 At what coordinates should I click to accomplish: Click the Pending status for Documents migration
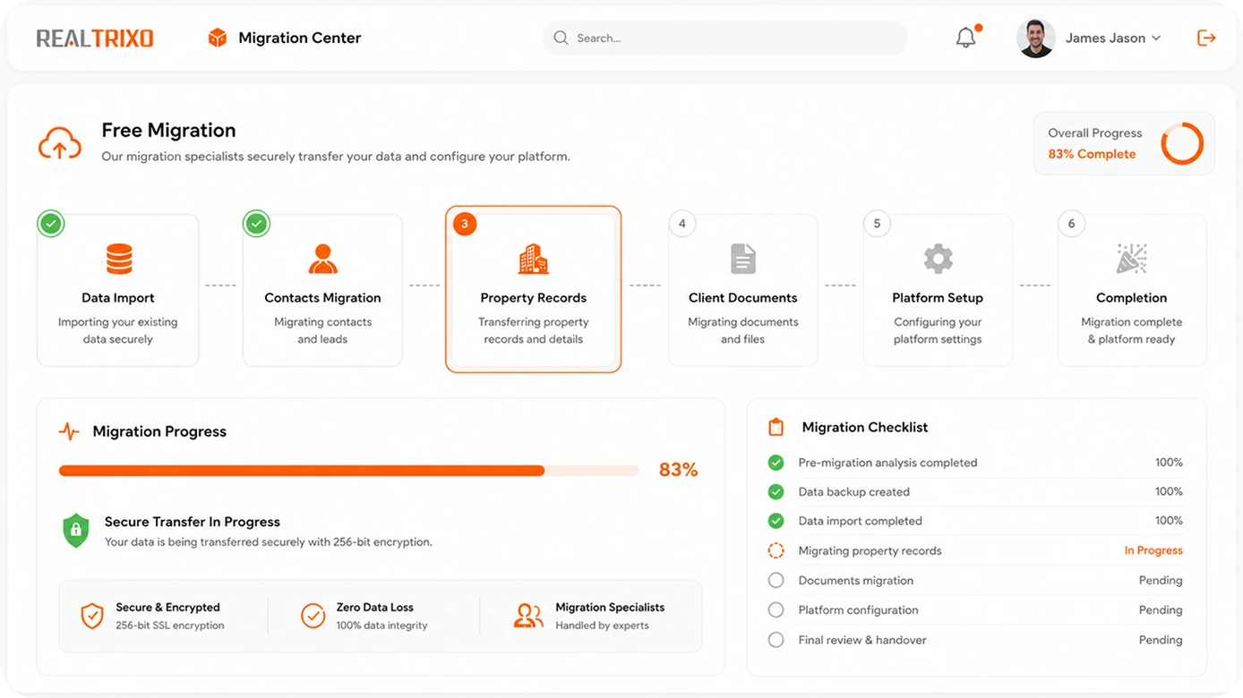[x=1161, y=581]
